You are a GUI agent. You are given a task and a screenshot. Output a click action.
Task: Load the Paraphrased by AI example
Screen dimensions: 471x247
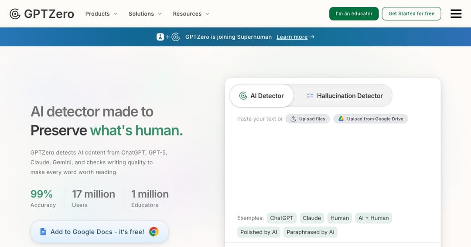[x=311, y=232]
